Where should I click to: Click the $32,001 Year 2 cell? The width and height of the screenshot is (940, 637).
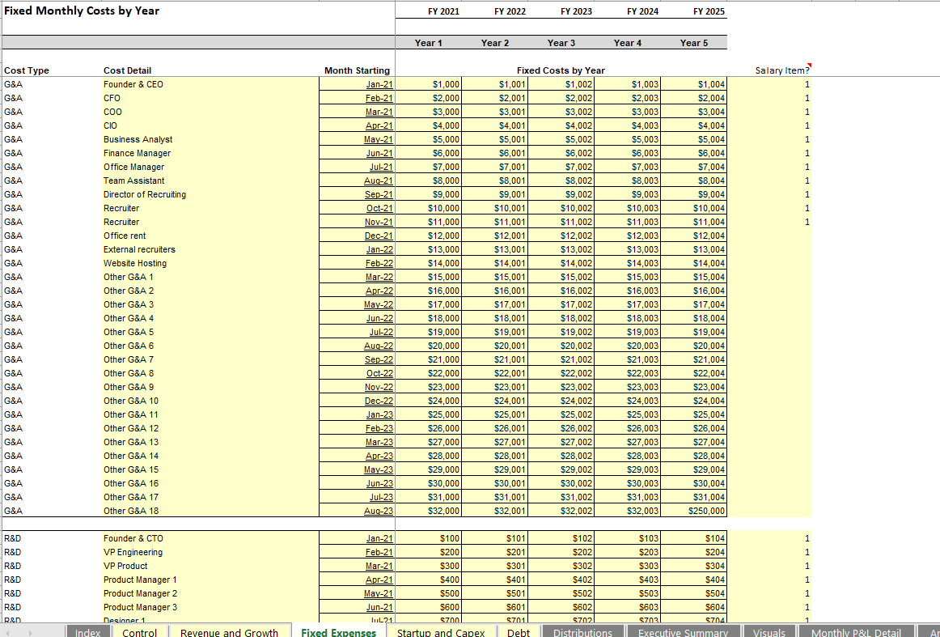tap(494, 511)
